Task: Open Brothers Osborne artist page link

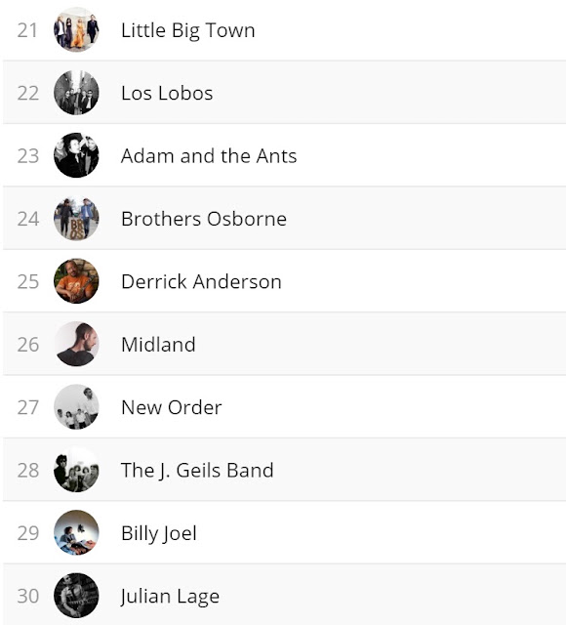Action: click(204, 219)
